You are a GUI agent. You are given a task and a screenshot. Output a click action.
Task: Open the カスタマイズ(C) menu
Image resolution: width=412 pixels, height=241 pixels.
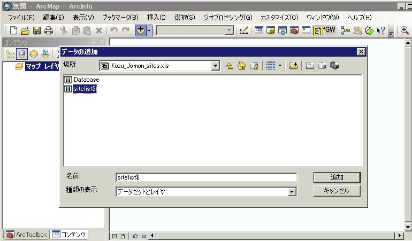click(279, 17)
